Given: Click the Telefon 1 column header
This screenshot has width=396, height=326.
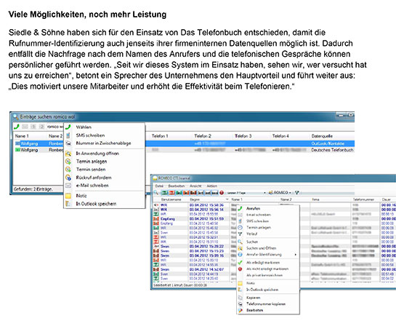Looking at the screenshot, I should (x=160, y=136).
